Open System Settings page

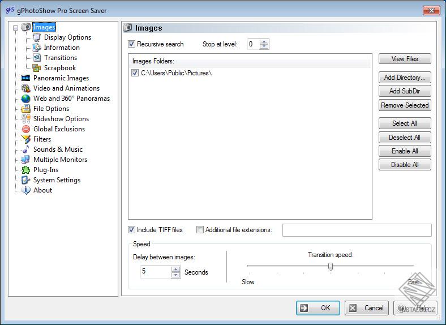pyautogui.click(x=57, y=180)
